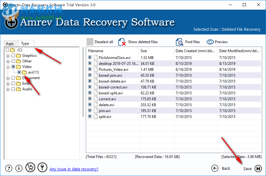Image resolution: width=266 pixels, height=176 pixels.
Task: Click the Find files label
Action: (192, 42)
